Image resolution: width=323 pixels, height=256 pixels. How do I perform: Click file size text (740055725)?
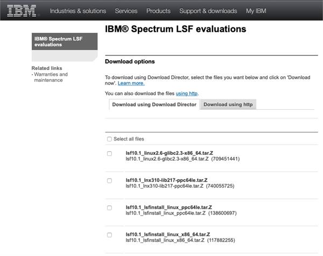(220, 186)
